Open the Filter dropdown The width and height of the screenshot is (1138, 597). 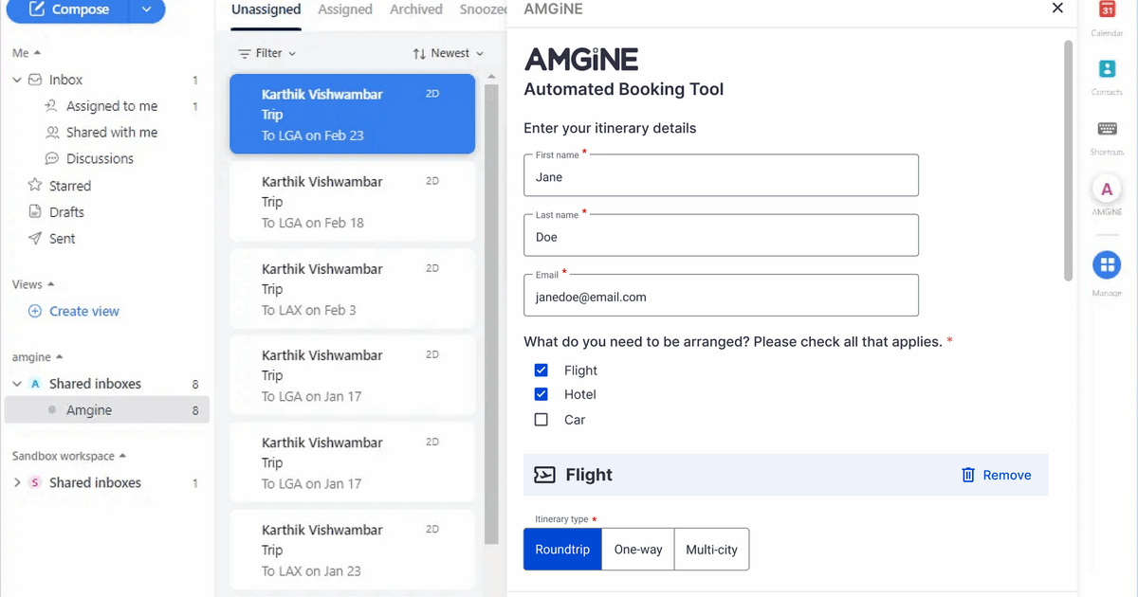click(x=266, y=53)
